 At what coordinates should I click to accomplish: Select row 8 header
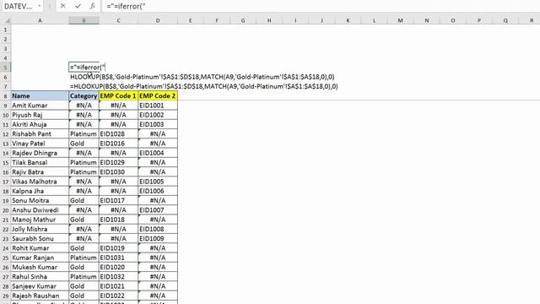pos(6,95)
